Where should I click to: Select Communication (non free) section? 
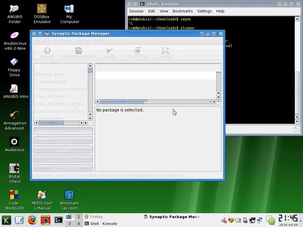point(61,89)
